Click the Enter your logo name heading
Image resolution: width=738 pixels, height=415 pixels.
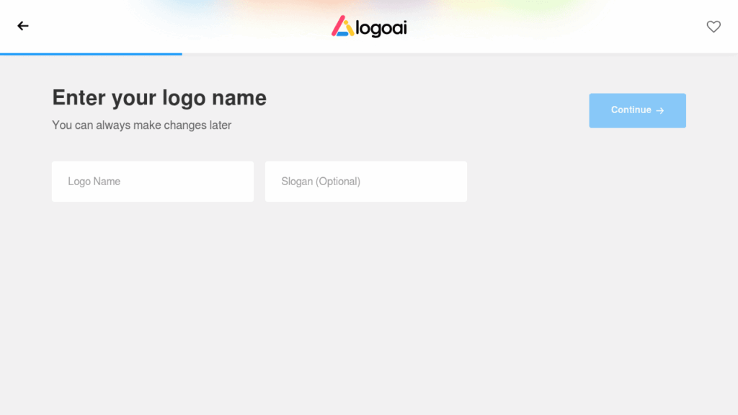click(159, 98)
